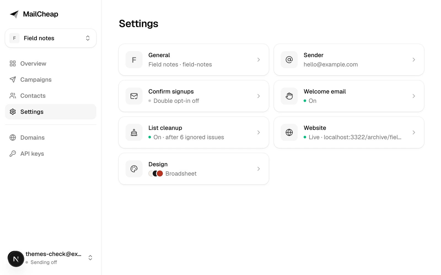
Task: Open API keys page
Action: pos(51,153)
